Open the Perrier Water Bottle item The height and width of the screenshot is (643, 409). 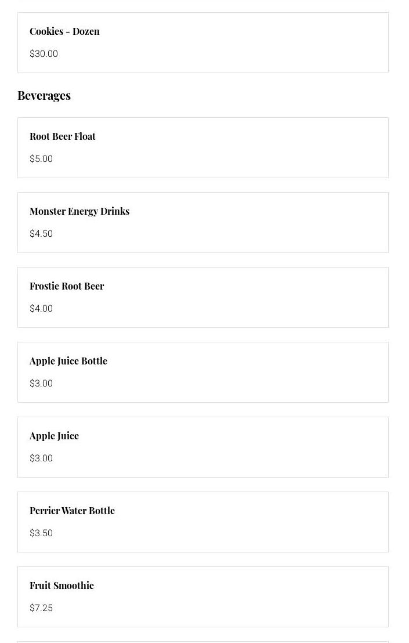coord(72,511)
